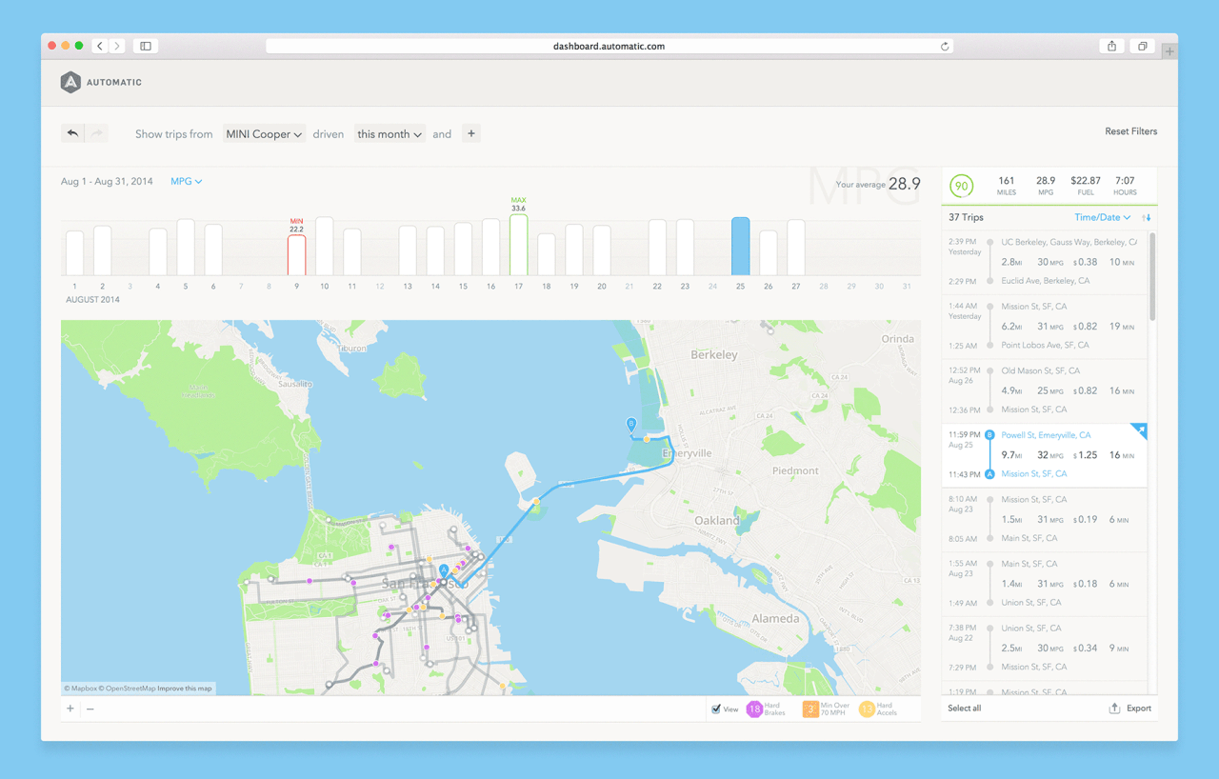Open the share arrow on the selected Powell St trip
Viewport: 1219px width, 779px height.
(x=1140, y=431)
